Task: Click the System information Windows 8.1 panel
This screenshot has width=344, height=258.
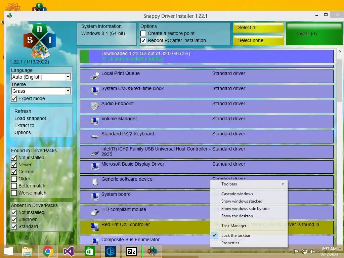Action: (106, 34)
